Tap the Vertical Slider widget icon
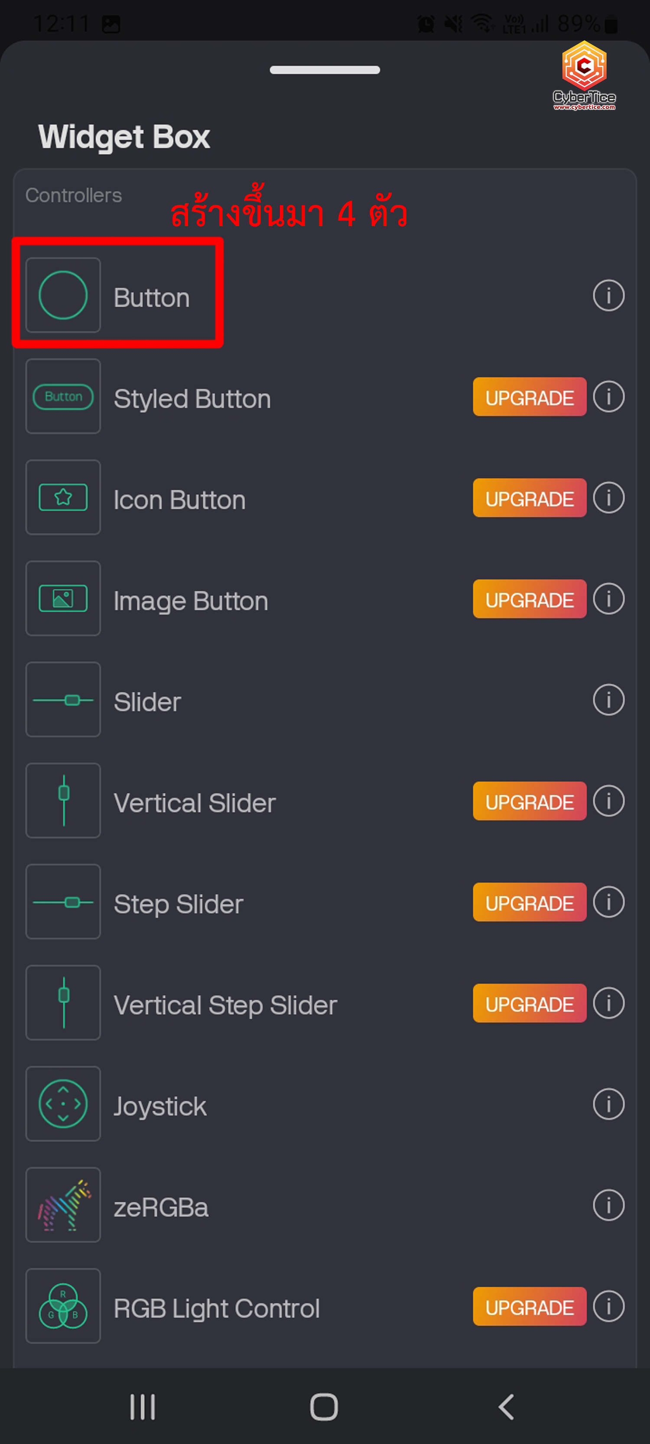The image size is (650, 1444). tap(63, 801)
